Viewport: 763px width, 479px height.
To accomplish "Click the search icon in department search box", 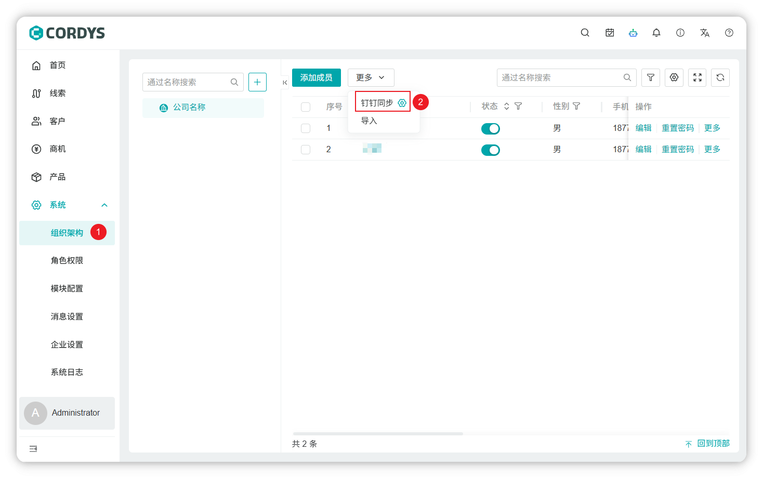I will (234, 82).
